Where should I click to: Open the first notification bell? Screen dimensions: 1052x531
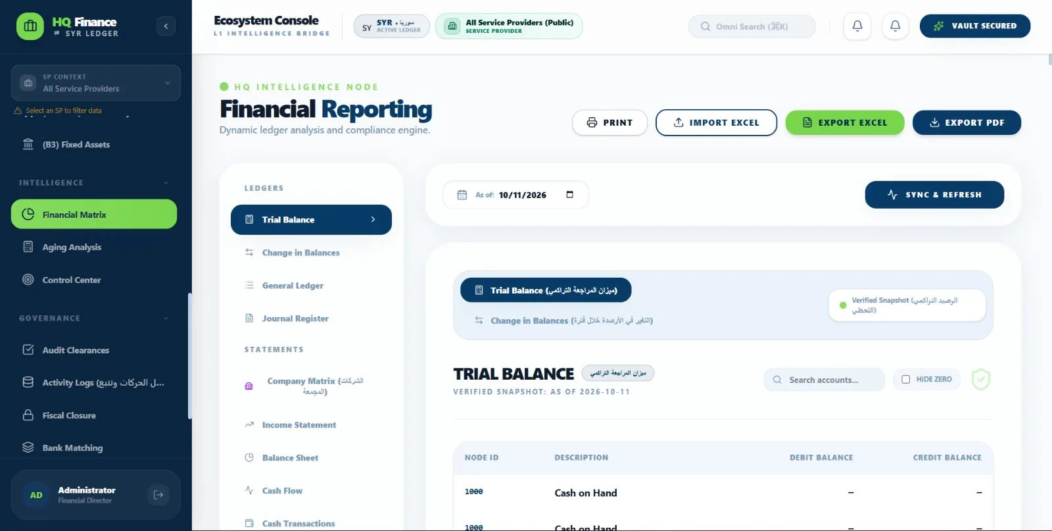coord(857,26)
